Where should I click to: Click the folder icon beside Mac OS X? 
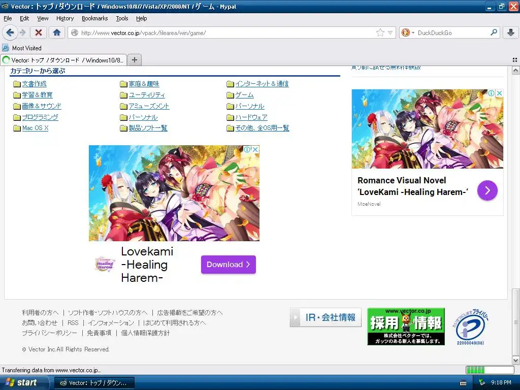[17, 128]
